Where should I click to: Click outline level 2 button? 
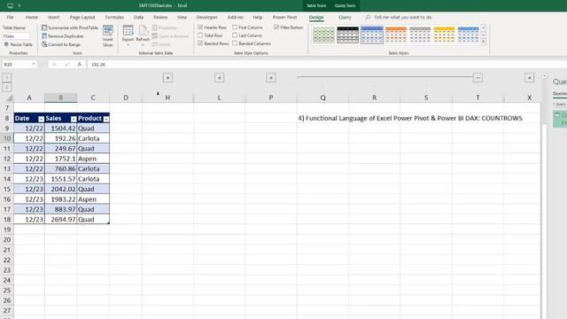tap(6, 87)
